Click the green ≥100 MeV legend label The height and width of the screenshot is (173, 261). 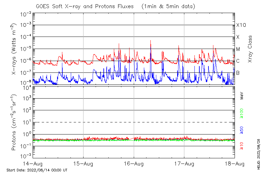tap(242, 113)
